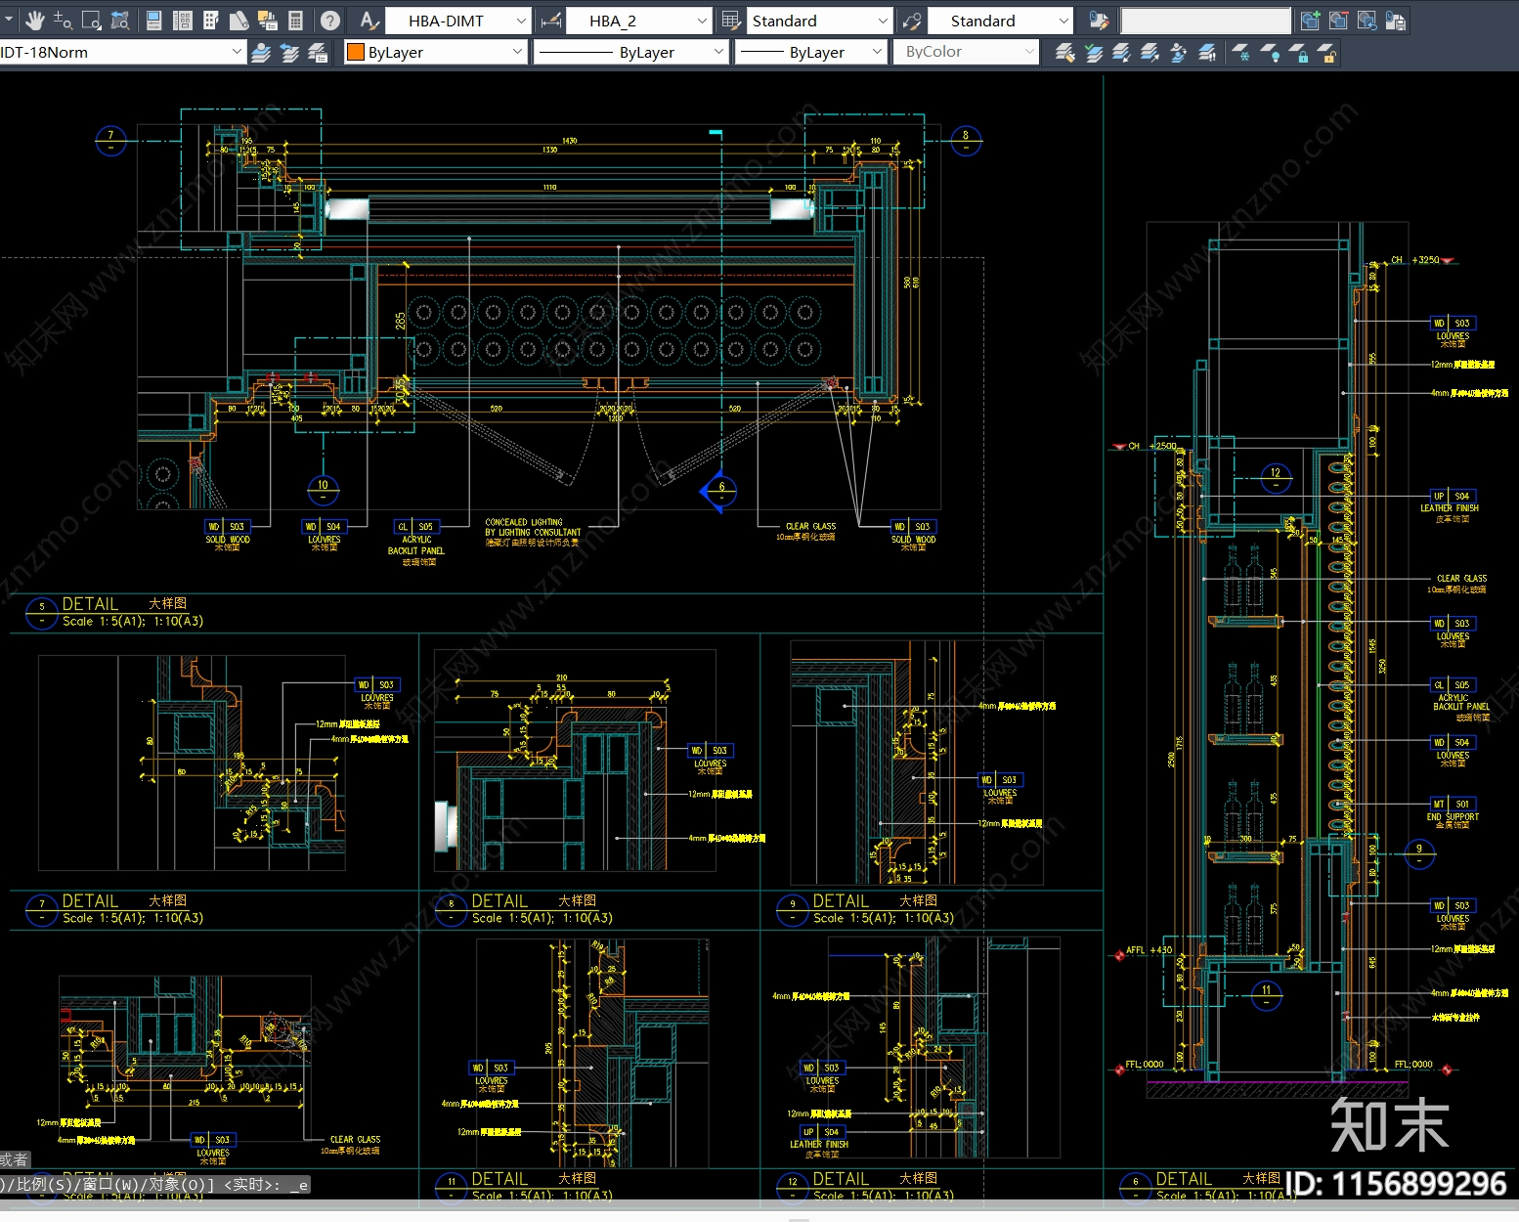Turn off selected object's layer bulb icon
Screen dimensions: 1519x1222
[1269, 53]
